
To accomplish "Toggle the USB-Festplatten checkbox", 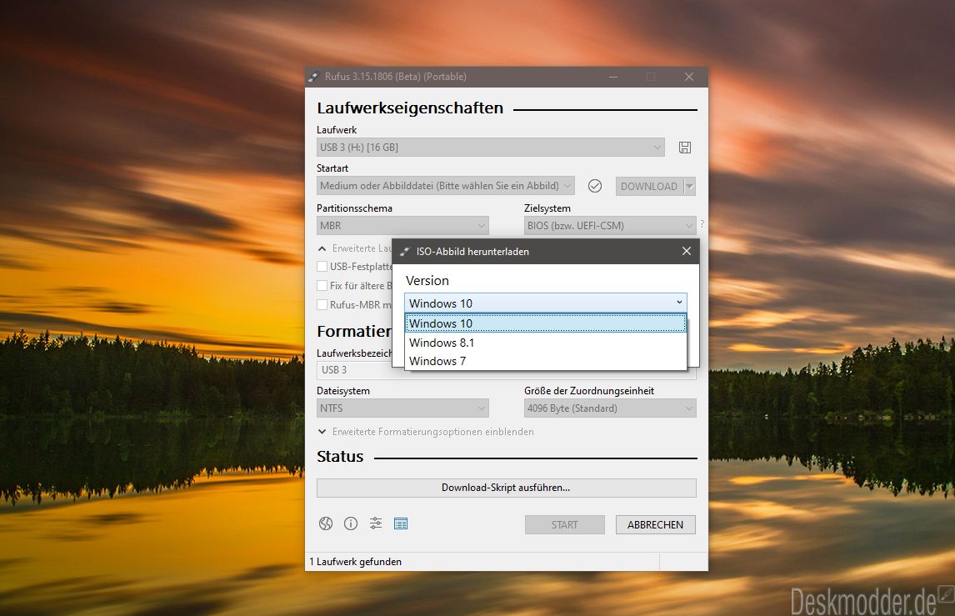I will (322, 266).
